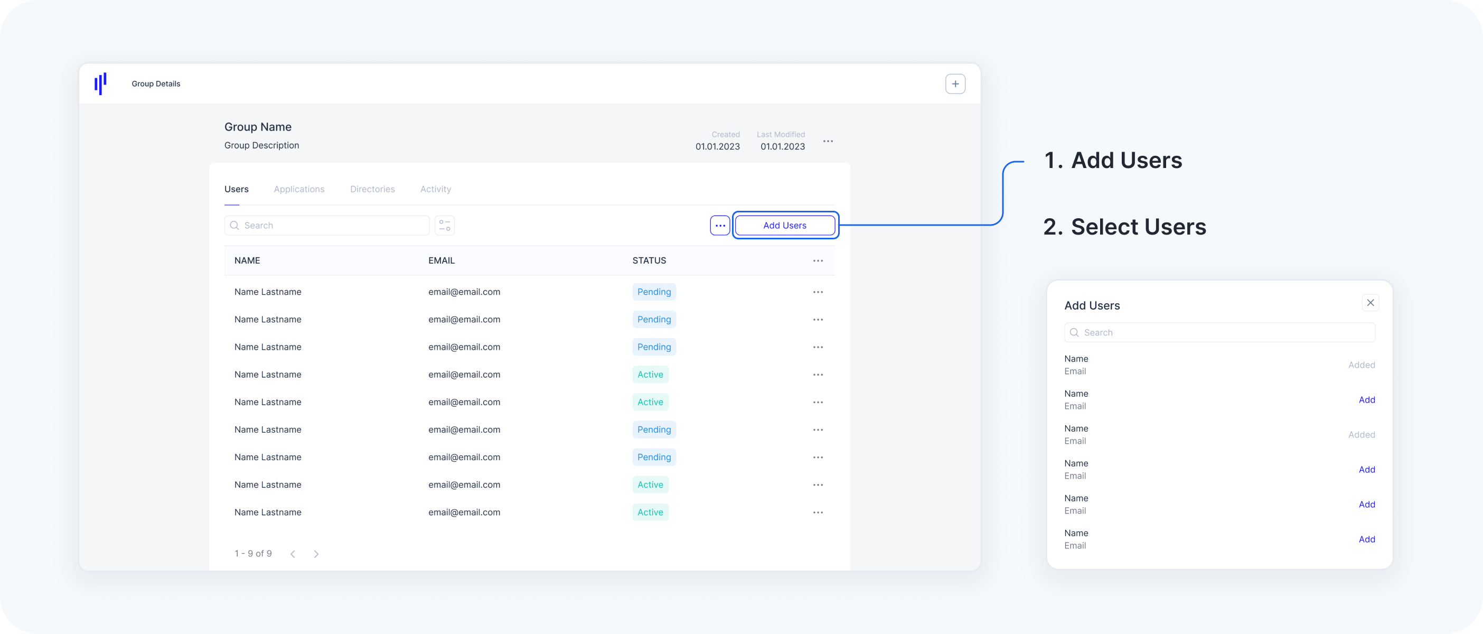Open group options menu next to Last Modified

coord(828,141)
